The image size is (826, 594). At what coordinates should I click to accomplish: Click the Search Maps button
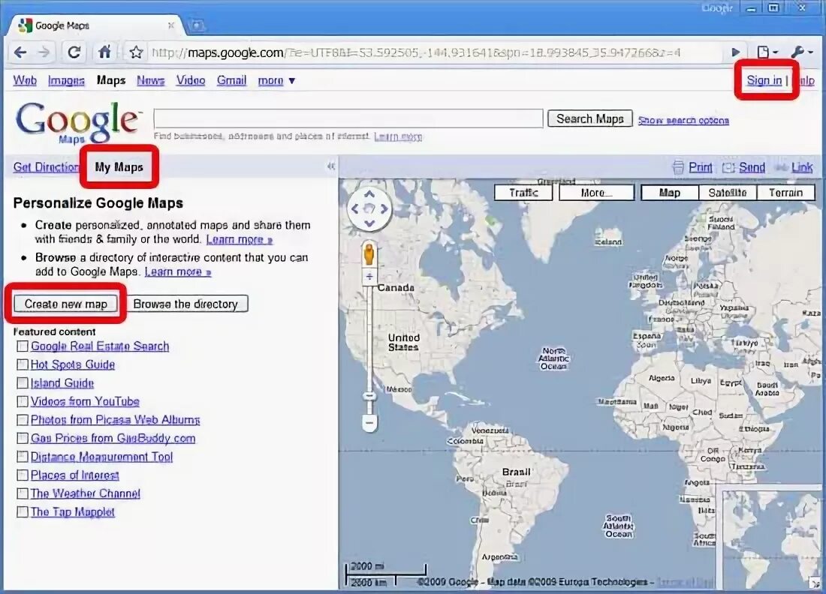tap(590, 119)
